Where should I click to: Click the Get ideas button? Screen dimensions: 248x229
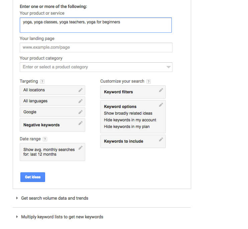[33, 177]
